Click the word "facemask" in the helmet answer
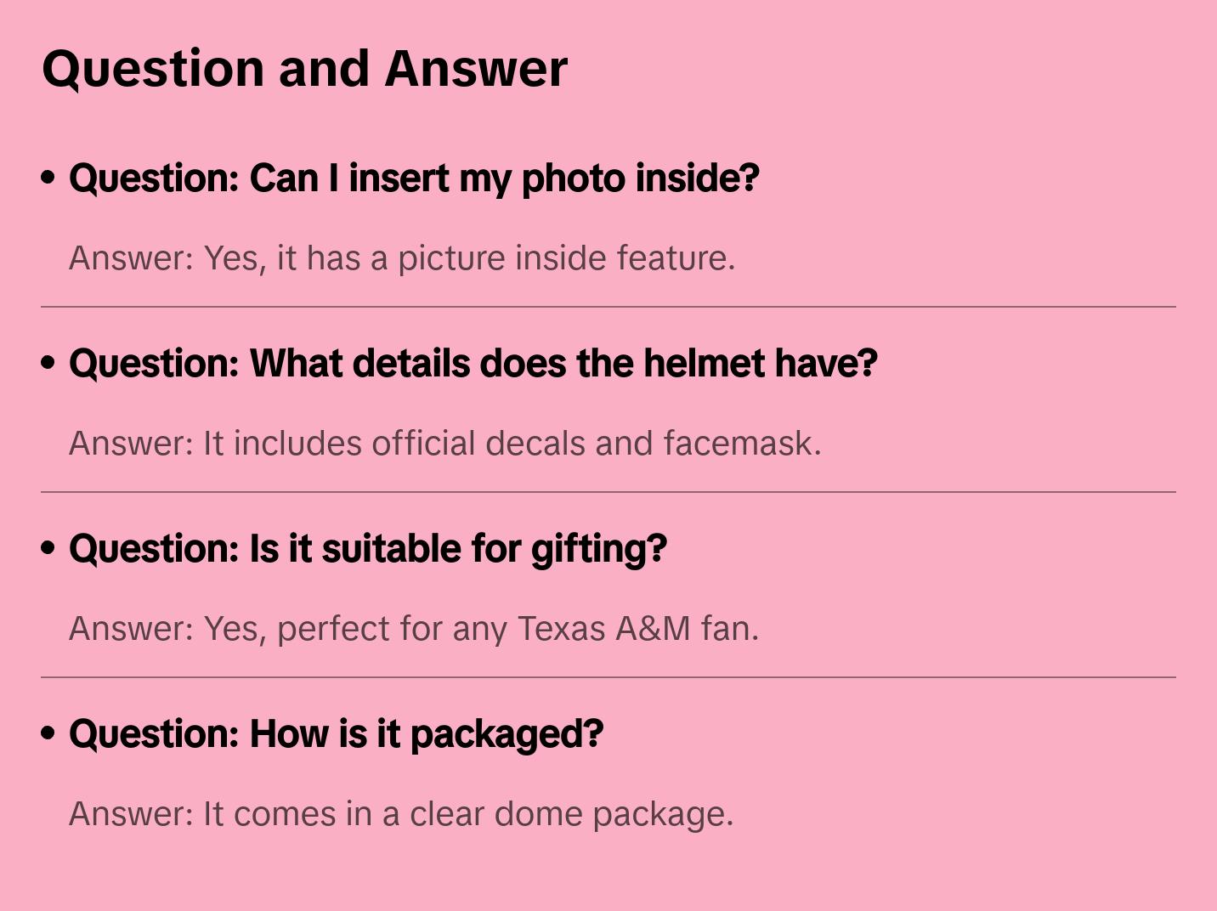Viewport: 1217px width, 911px height. 741,444
